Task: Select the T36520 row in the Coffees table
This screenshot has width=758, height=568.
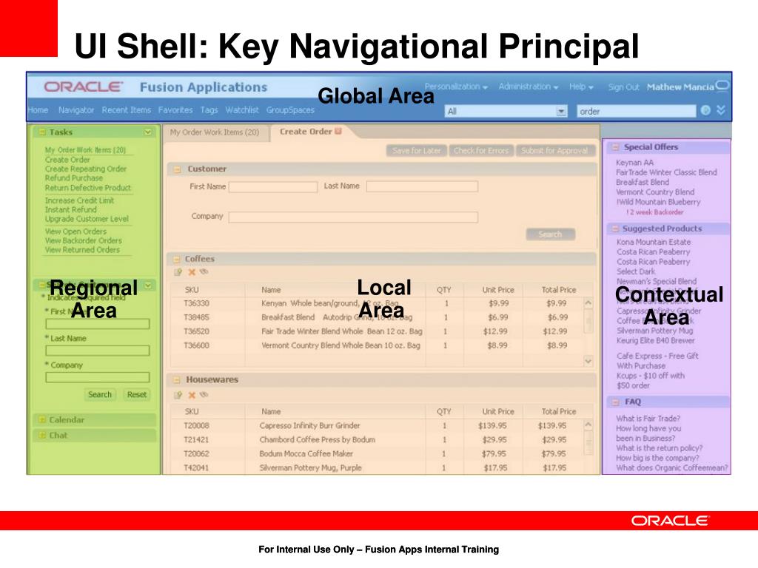Action: tap(377, 331)
